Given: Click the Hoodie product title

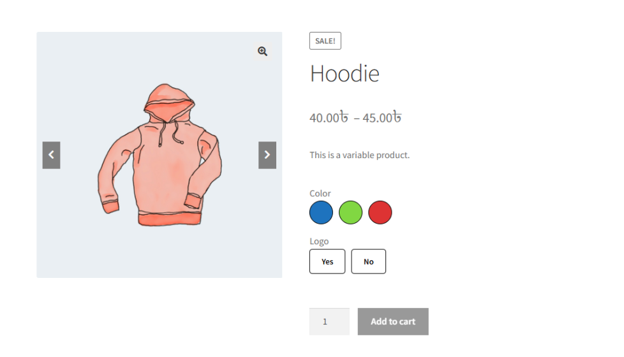Looking at the screenshot, I should [x=345, y=73].
